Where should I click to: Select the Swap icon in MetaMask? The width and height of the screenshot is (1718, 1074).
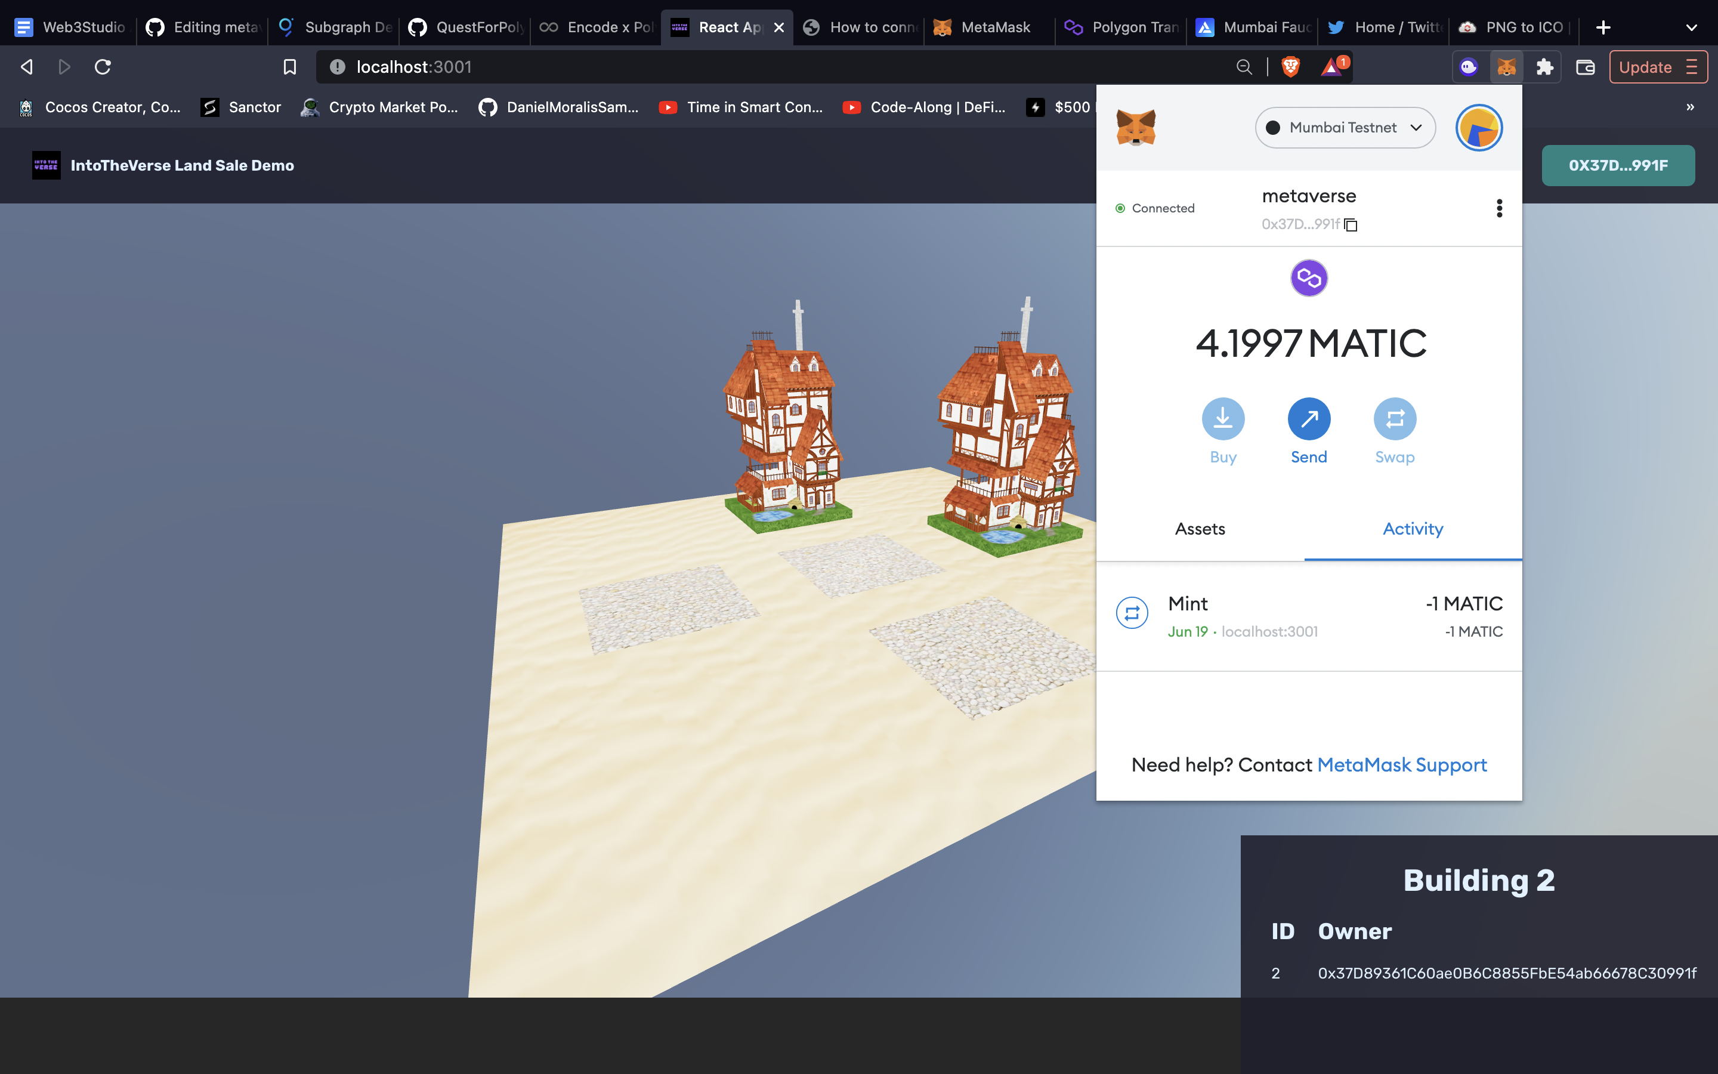(x=1393, y=419)
